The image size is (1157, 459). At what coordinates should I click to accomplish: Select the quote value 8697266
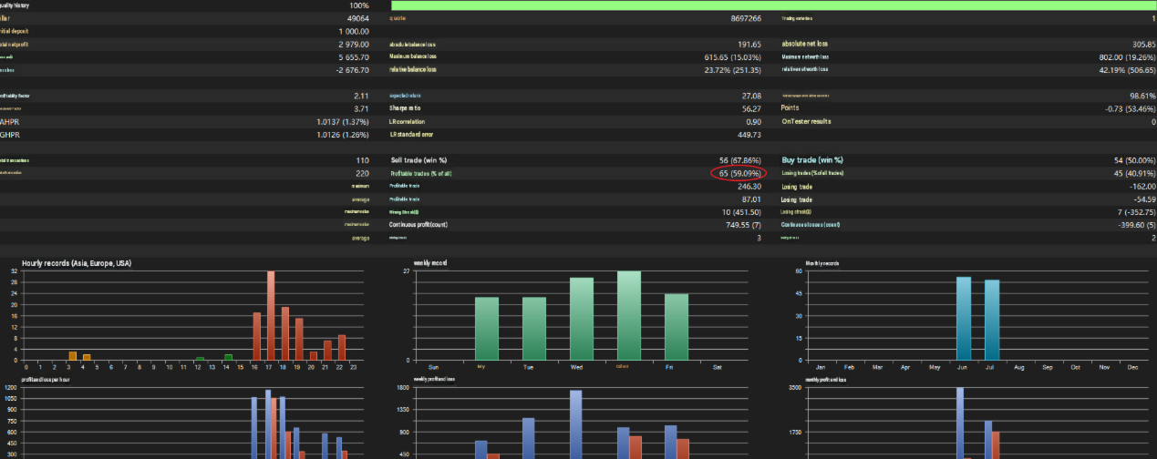(x=746, y=18)
